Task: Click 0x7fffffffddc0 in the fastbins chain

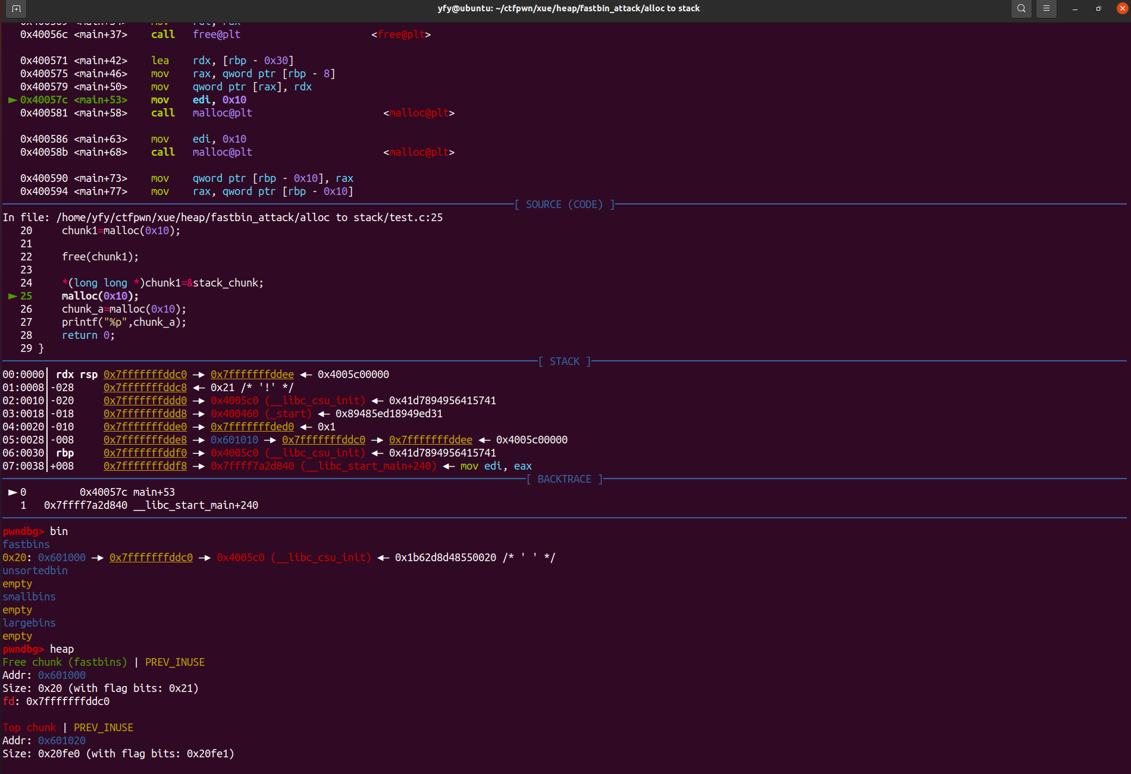Action: (151, 558)
